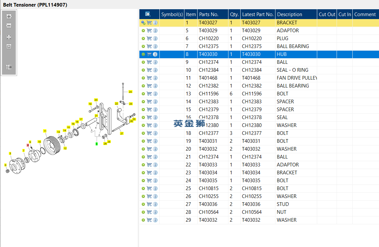The height and width of the screenshot is (247, 379).
Task: Click the fit-to-window square icon
Action: [x=9, y=46]
